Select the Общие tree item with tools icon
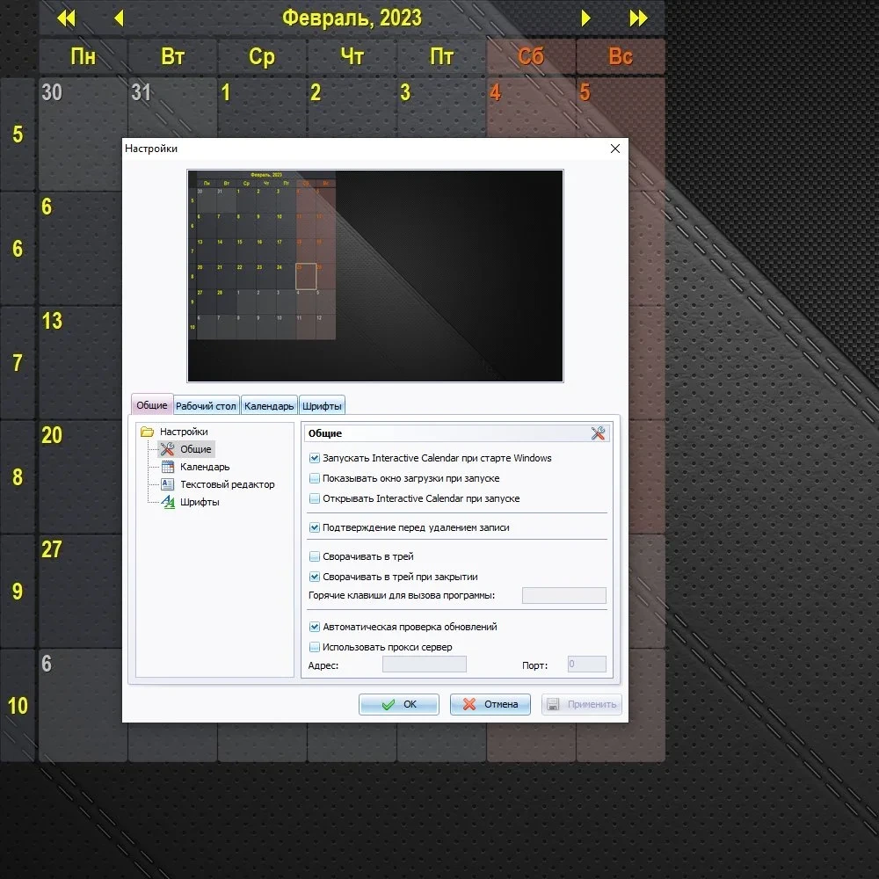The height and width of the screenshot is (879, 879). pos(186,449)
